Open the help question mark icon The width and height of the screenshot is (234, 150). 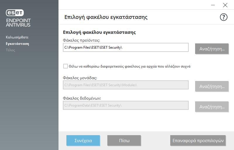(x=223, y=17)
